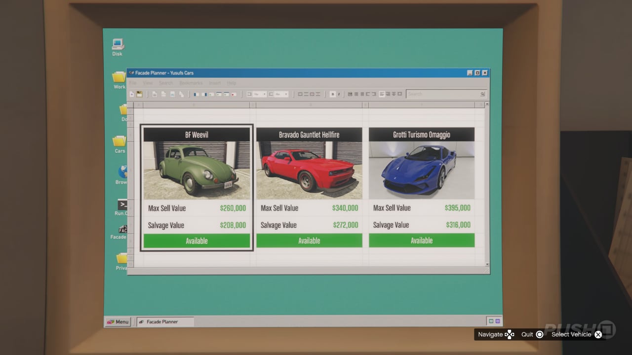The height and width of the screenshot is (355, 632).
Task: Open the Search menu
Action: pyautogui.click(x=166, y=83)
